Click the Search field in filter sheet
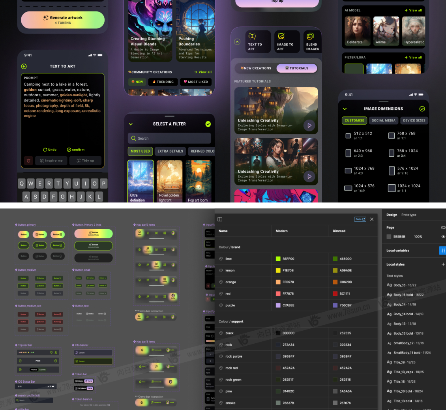 [x=169, y=139]
